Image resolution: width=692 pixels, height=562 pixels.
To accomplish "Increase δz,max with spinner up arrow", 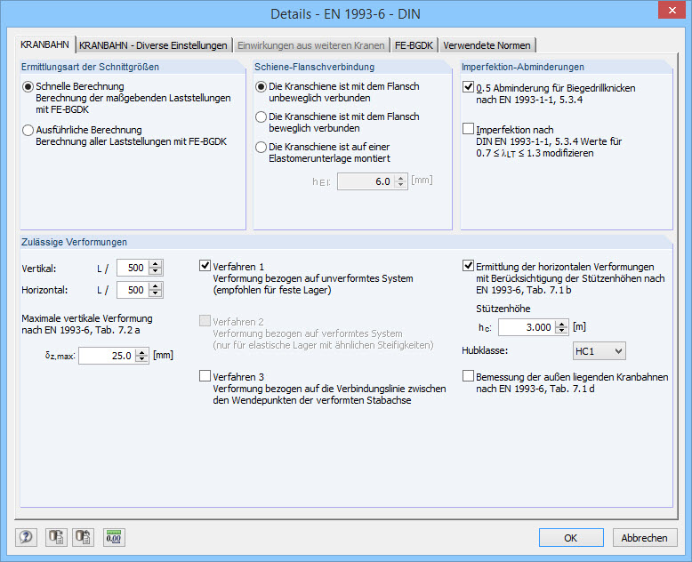I will [141, 351].
